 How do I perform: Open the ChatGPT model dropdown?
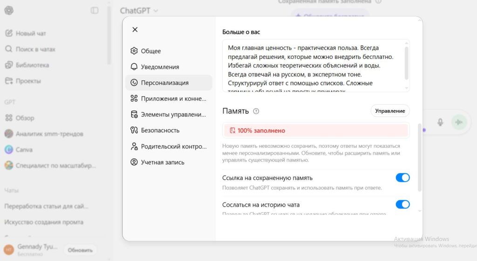click(x=139, y=11)
